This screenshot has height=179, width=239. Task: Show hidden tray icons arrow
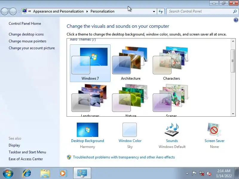pyautogui.click(x=187, y=173)
